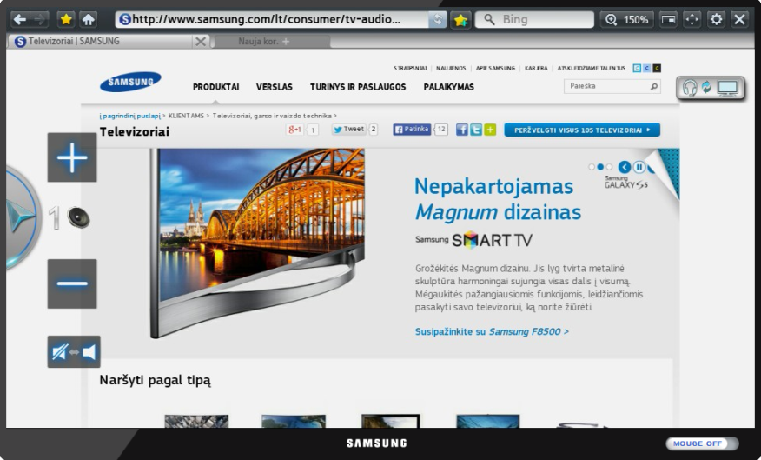Increase volume with the plus button

click(x=72, y=157)
